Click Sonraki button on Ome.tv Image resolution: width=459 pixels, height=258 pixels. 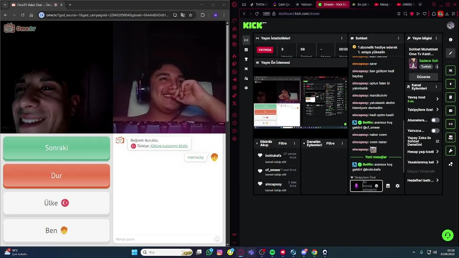[x=56, y=148]
